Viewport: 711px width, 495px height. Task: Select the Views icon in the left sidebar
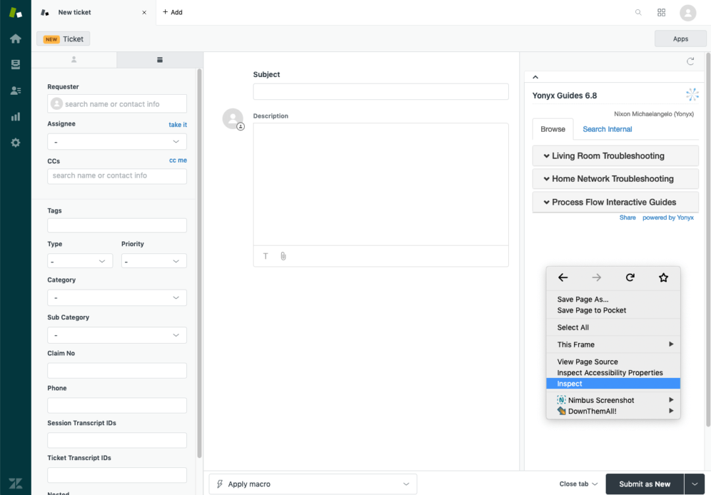(14, 64)
